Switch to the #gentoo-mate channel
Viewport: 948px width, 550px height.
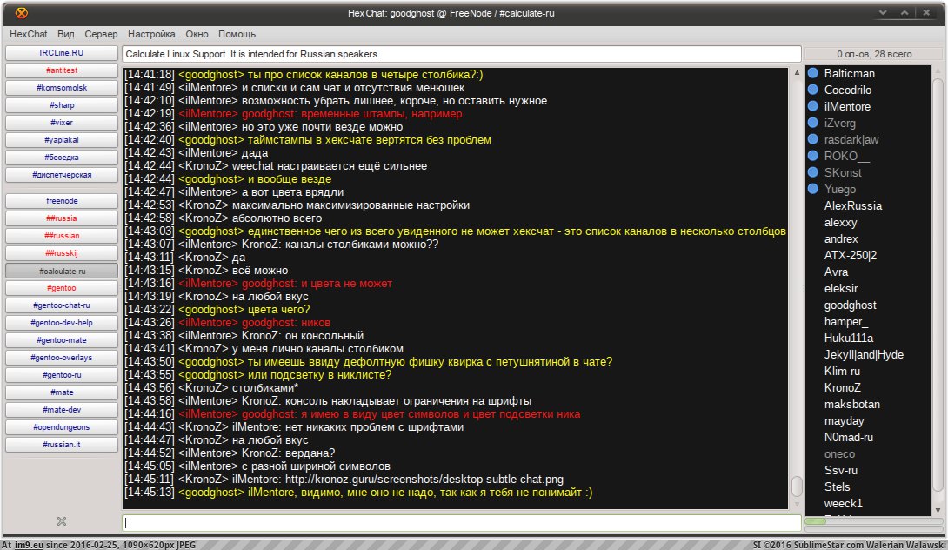62,340
